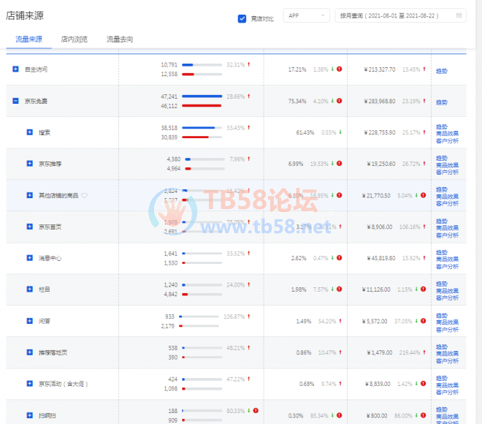The height and width of the screenshot is (424, 482).
Task: Click the ¥213,327.70 amount
Action: [380, 69]
